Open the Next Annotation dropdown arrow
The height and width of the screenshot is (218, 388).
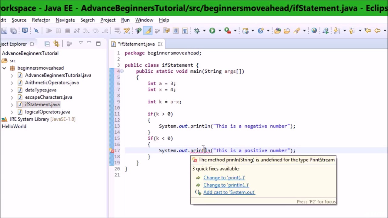pos(345,31)
